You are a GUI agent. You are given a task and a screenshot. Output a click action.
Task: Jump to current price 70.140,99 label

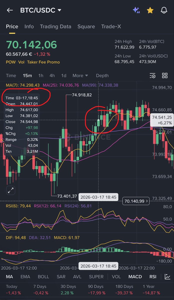[x=136, y=201]
